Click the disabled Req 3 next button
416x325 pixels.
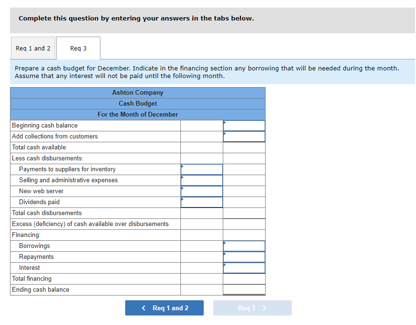252,308
